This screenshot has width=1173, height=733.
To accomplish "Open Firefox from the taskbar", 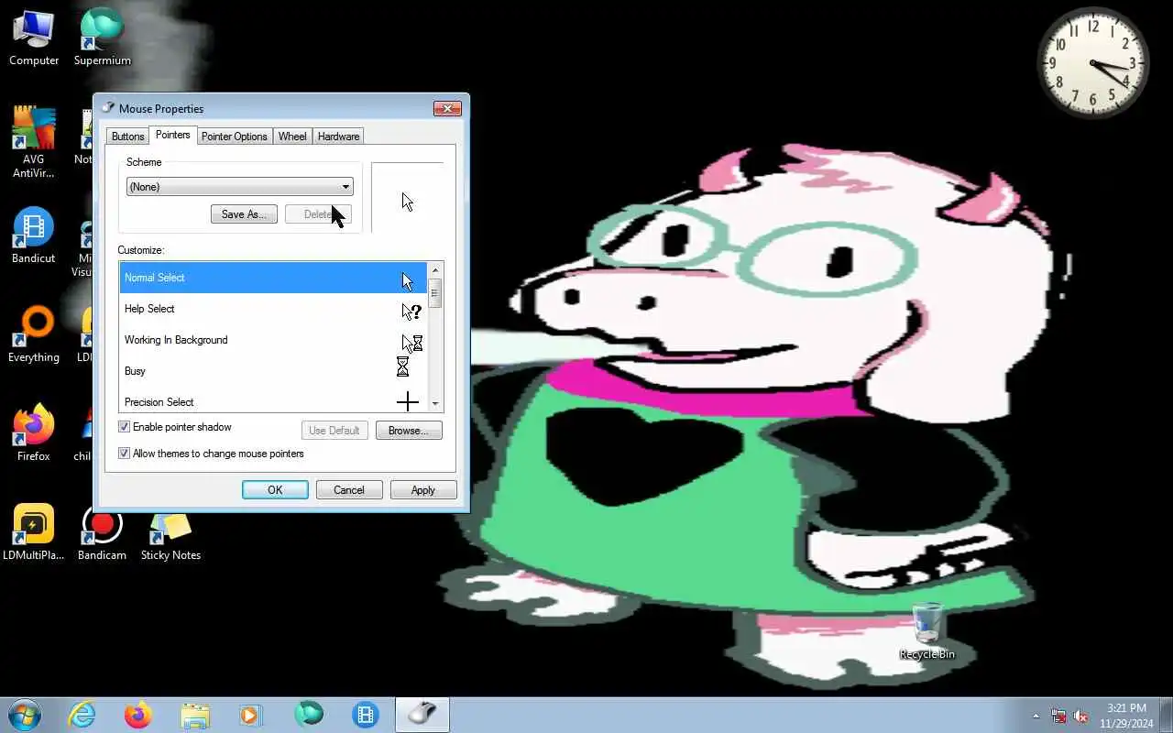I will (x=138, y=715).
